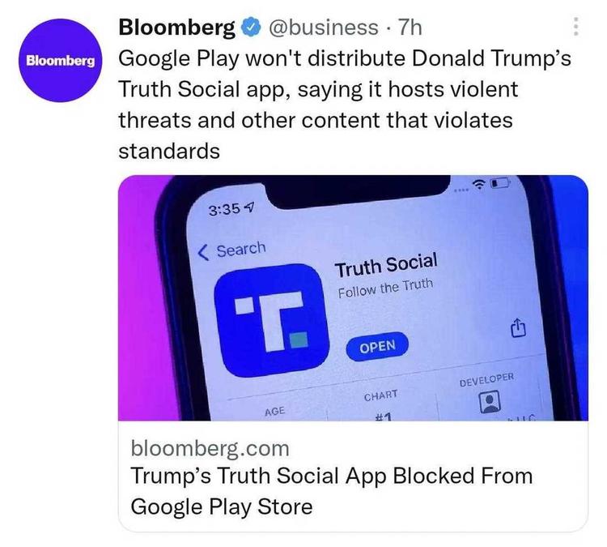Click the blue verified badge

[251, 28]
